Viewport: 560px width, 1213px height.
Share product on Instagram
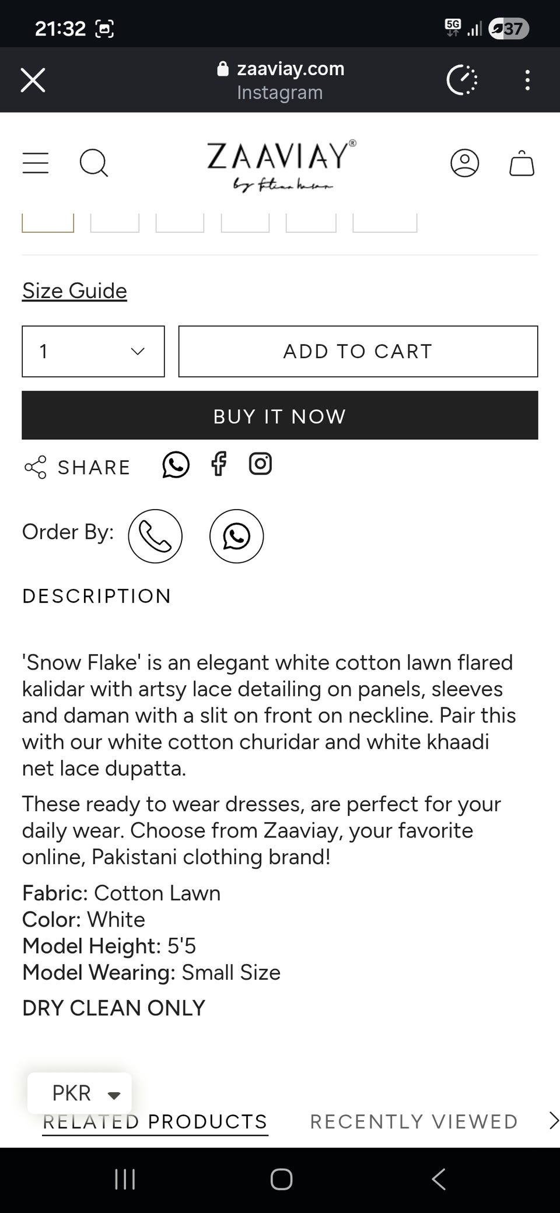click(x=260, y=464)
